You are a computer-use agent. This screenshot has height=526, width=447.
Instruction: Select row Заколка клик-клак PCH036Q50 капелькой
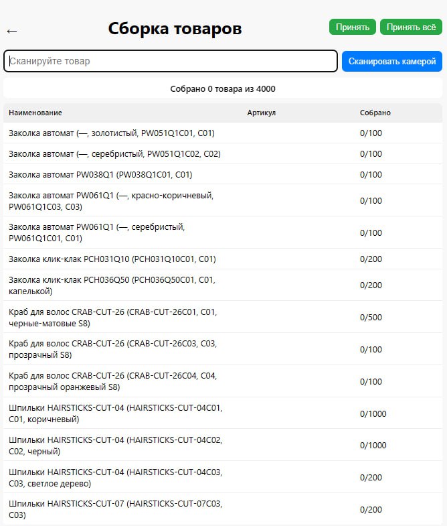(223, 285)
